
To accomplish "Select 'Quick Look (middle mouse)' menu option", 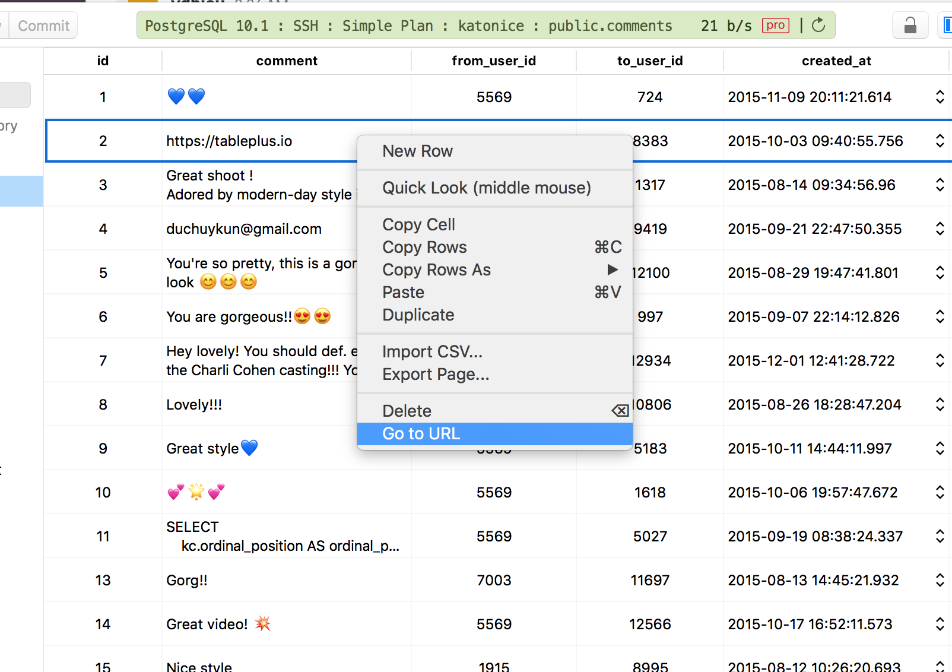I will coord(487,188).
